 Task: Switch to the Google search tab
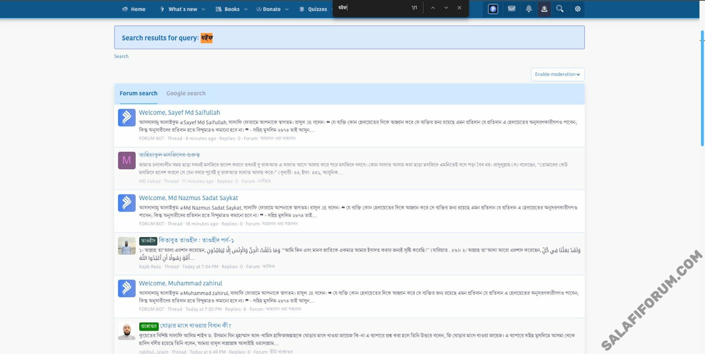click(x=186, y=93)
